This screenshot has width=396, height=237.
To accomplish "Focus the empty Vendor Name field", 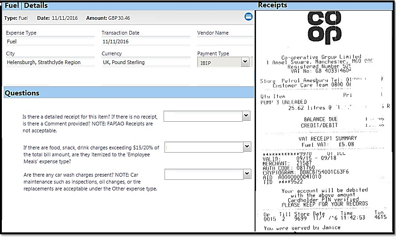I will pos(225,41).
